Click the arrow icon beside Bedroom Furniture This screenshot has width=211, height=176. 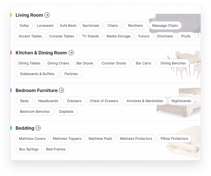(61, 90)
